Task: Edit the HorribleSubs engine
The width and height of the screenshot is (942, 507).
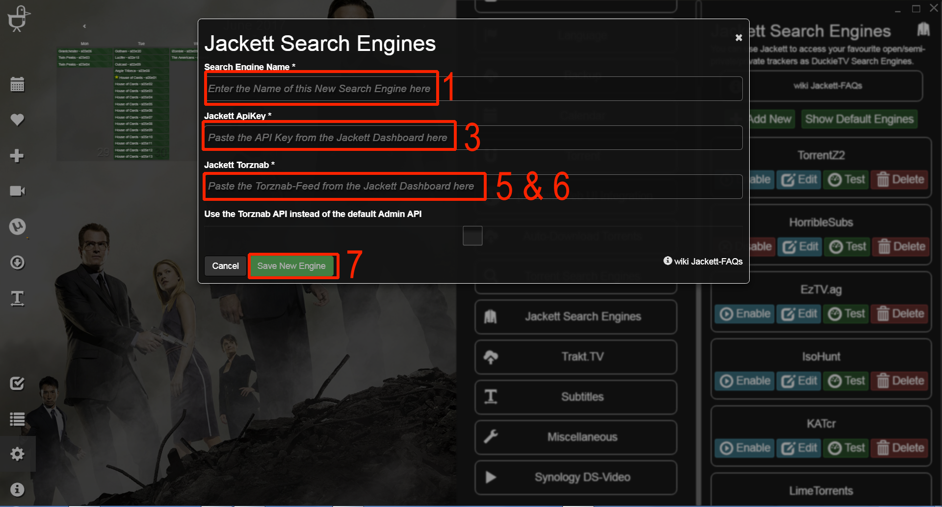Action: pyautogui.click(x=800, y=247)
